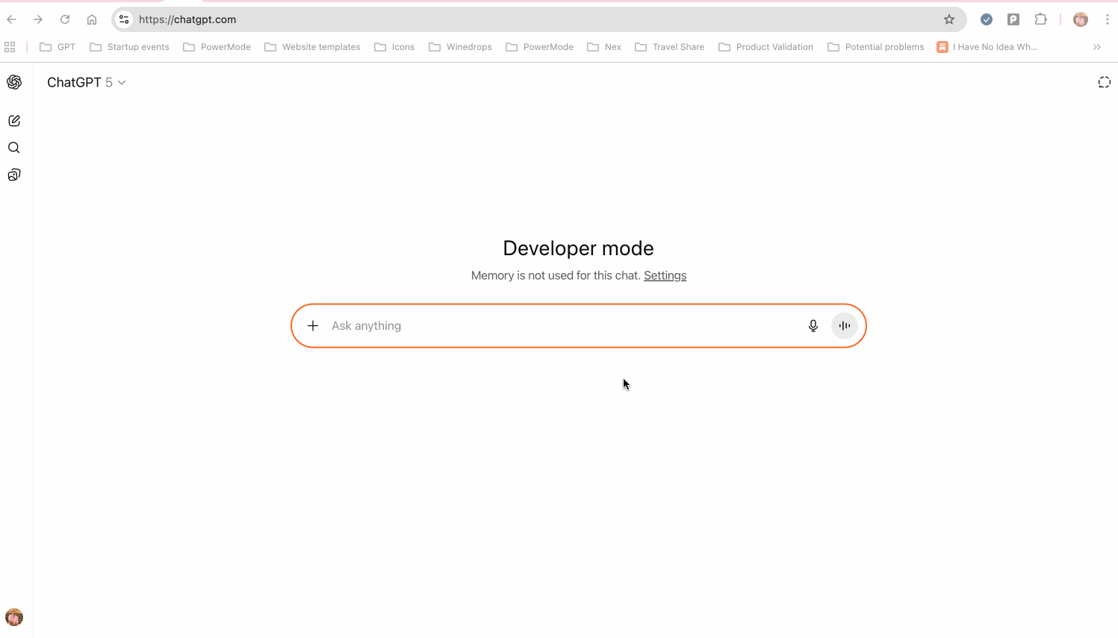
Task: Click the microphone dictate icon
Action: point(813,325)
